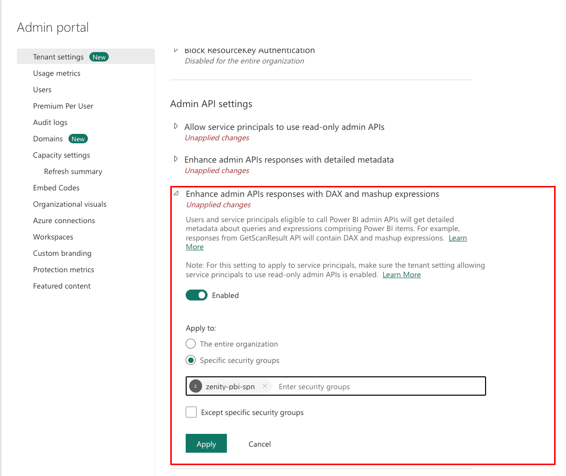The height and width of the screenshot is (476, 566).
Task: Remove the zenity-pbi-spn security group chip
Action: coord(265,386)
